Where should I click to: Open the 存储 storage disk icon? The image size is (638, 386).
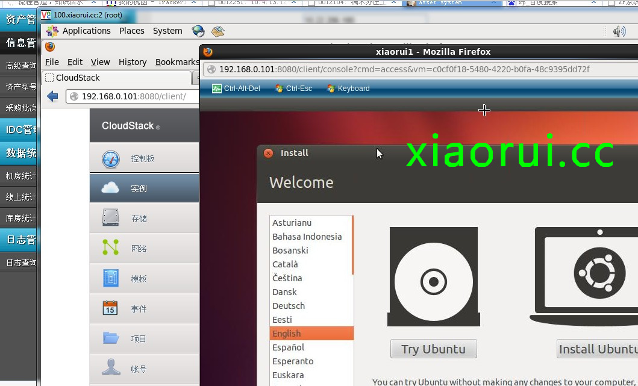(x=111, y=217)
